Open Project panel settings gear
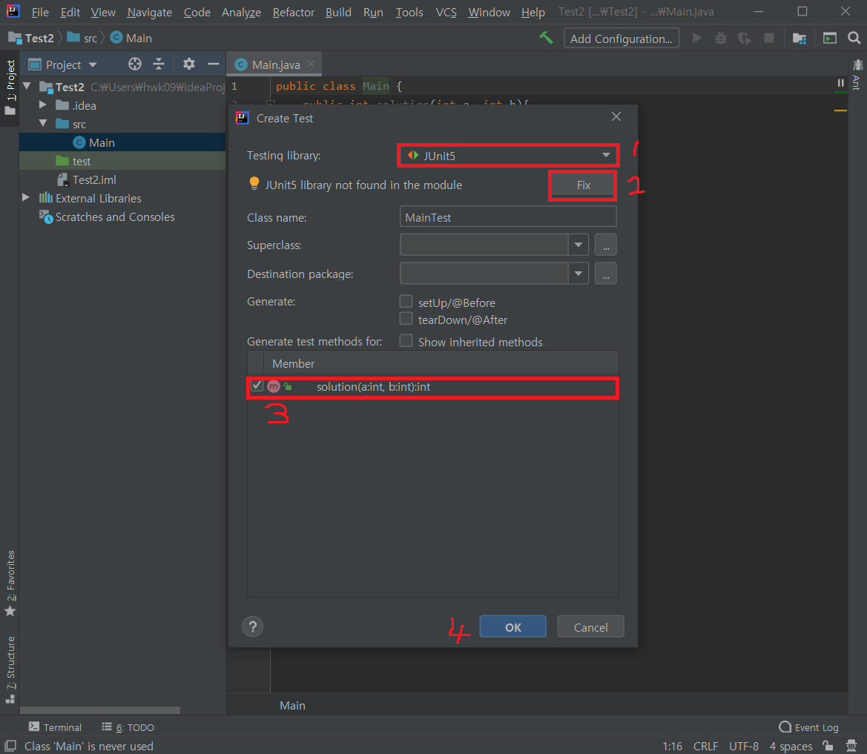This screenshot has width=867, height=754. 188,64
